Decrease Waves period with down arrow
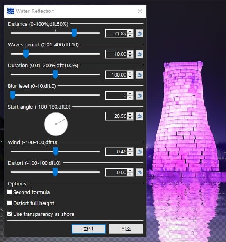Image resolution: width=226 pixels, height=242 pixels. (x=130, y=56)
